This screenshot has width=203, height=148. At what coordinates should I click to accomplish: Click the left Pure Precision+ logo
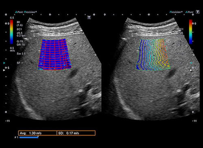pos(26,12)
